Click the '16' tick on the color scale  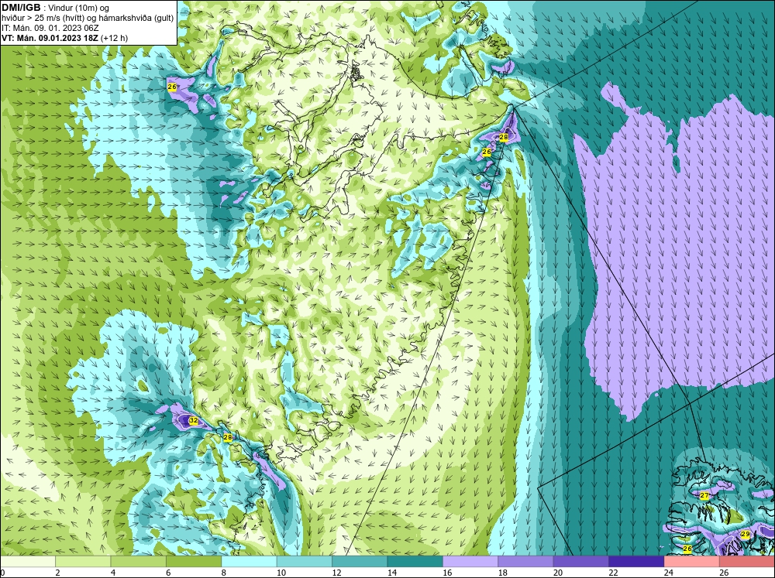447,573
